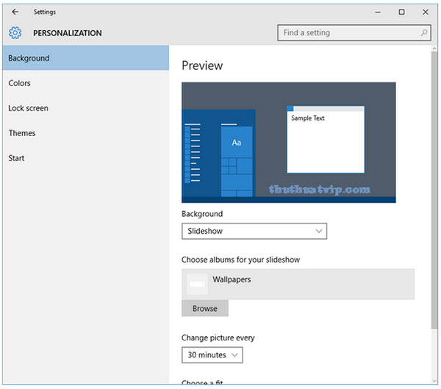Go to the Lock screen settings
This screenshot has height=389, width=441.
(x=28, y=108)
